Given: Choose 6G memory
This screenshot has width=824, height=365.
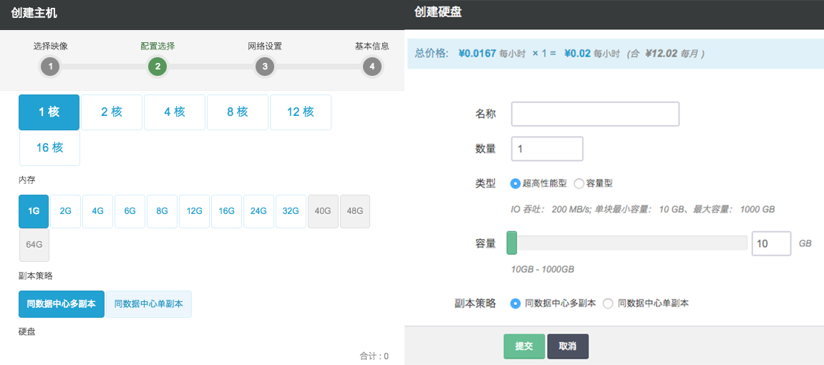Looking at the screenshot, I should click(130, 211).
